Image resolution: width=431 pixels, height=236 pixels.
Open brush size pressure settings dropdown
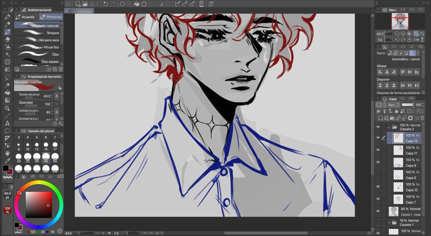[56, 96]
